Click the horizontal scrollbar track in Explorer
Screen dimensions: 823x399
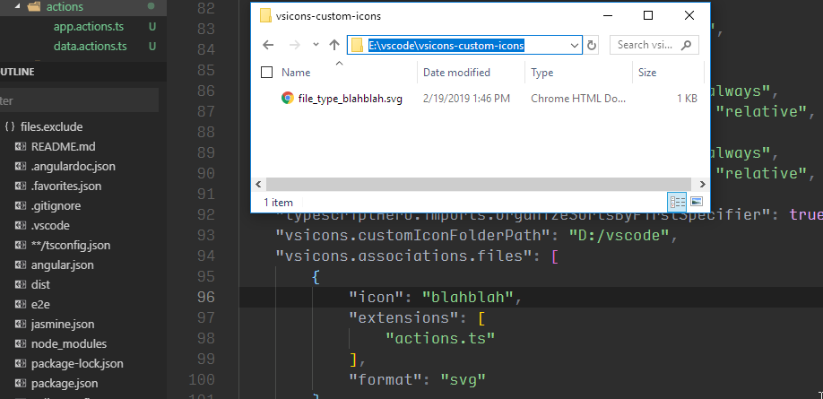point(481,185)
